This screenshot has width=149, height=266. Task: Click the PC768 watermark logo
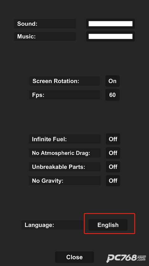(126, 258)
